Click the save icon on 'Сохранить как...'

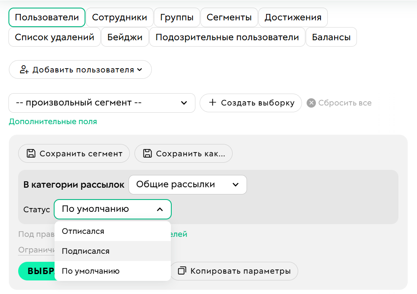point(148,153)
